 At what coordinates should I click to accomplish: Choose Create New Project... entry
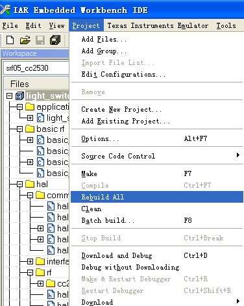click(x=157, y=109)
